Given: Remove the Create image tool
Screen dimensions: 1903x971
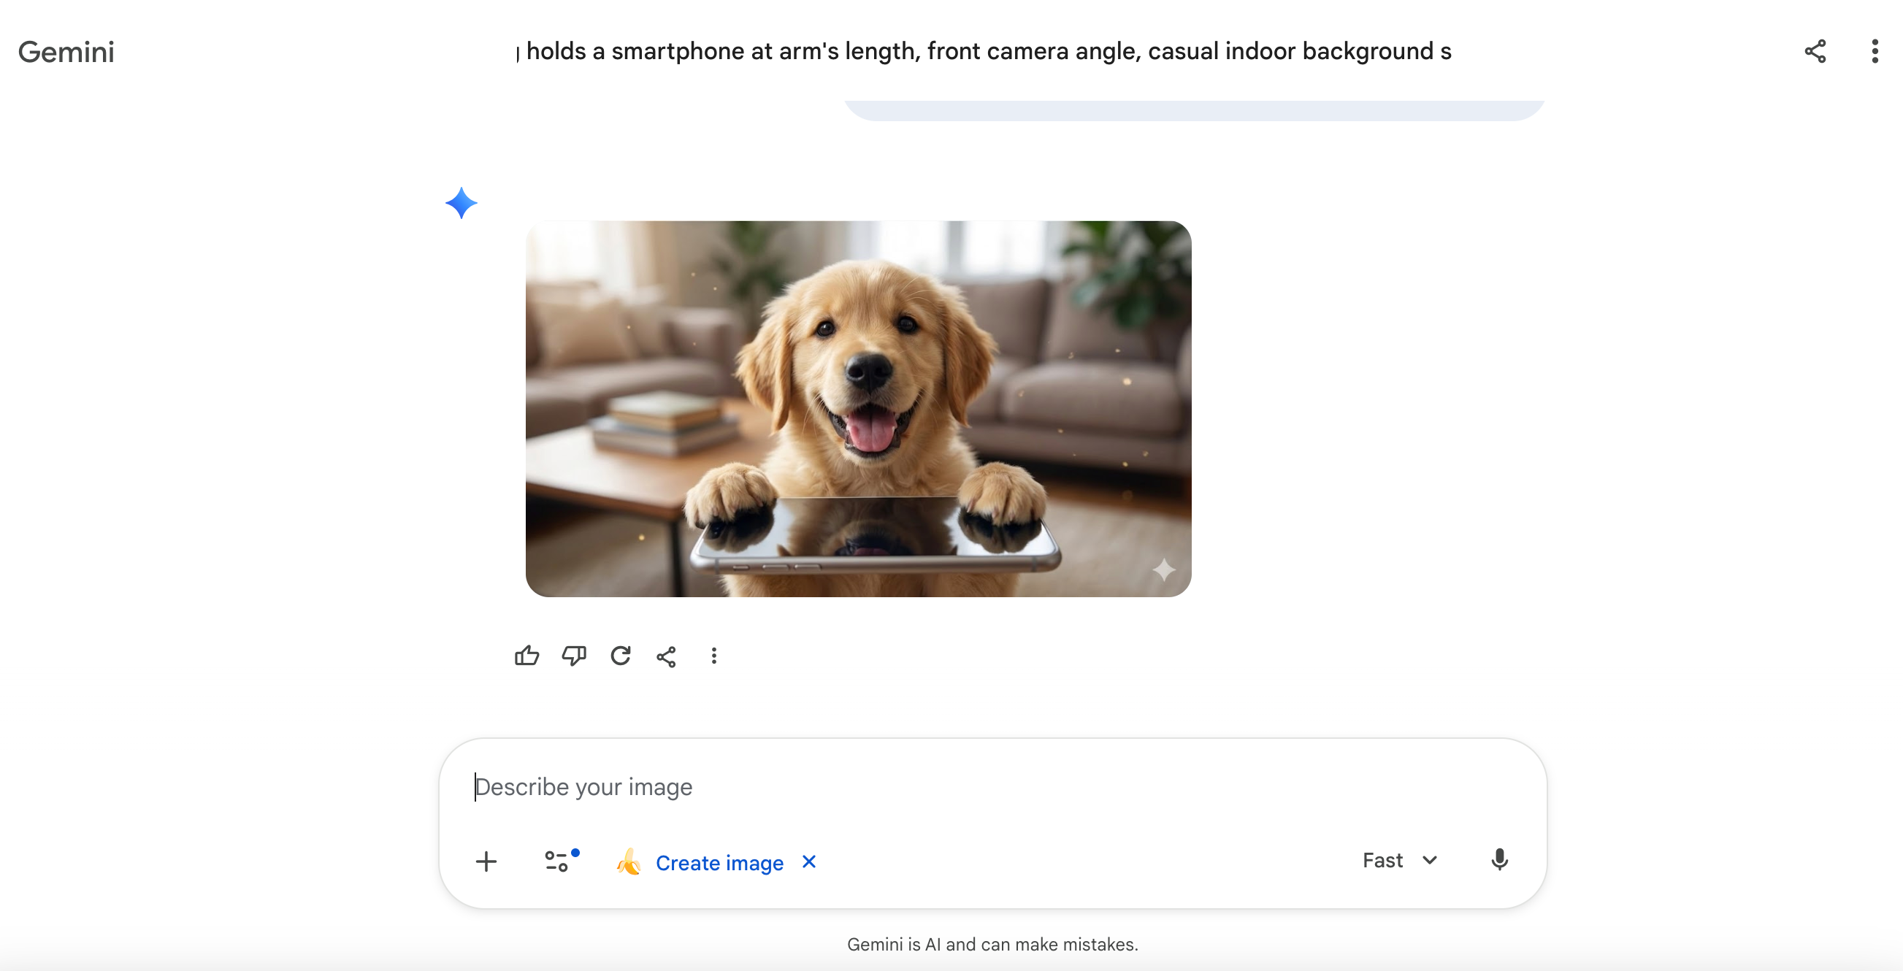Looking at the screenshot, I should (x=808, y=861).
